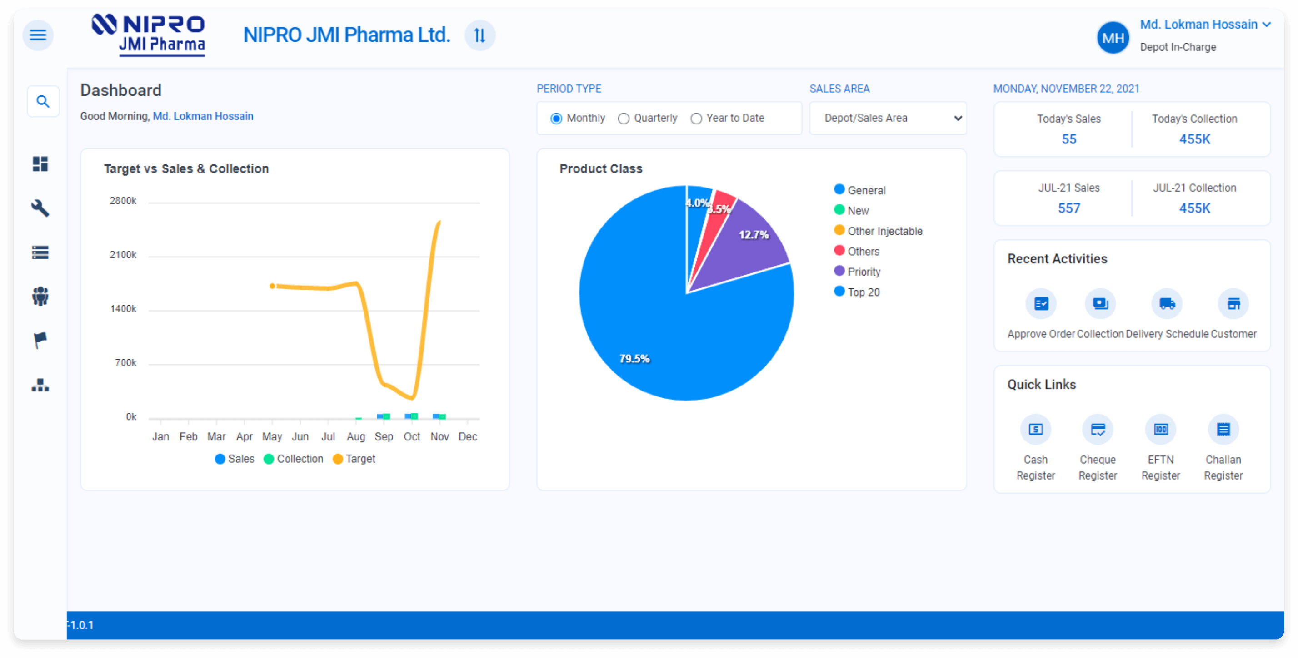Click the company switch arrows button

point(479,35)
